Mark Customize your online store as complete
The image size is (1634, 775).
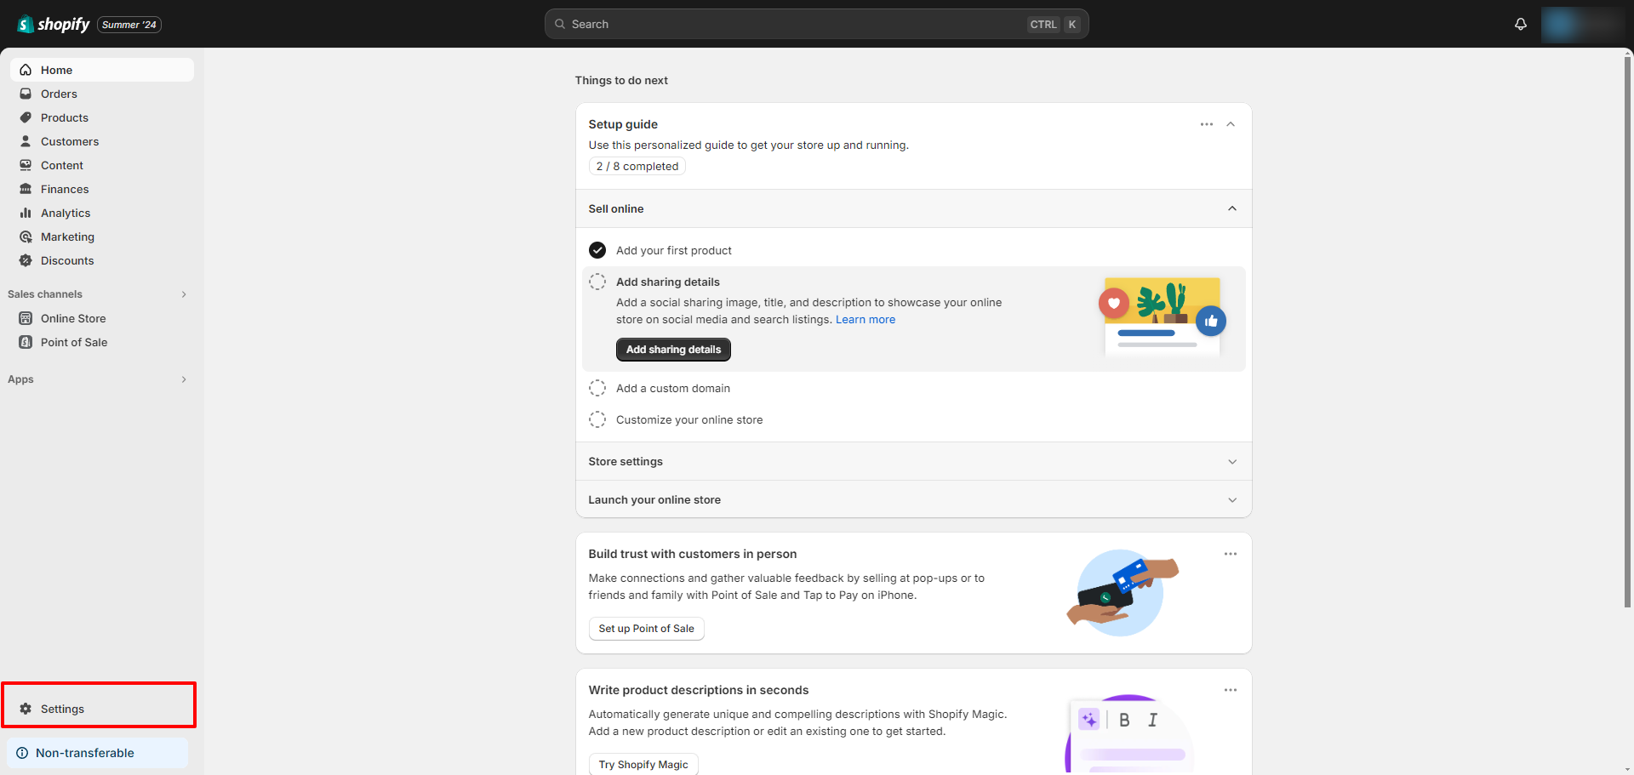point(597,419)
